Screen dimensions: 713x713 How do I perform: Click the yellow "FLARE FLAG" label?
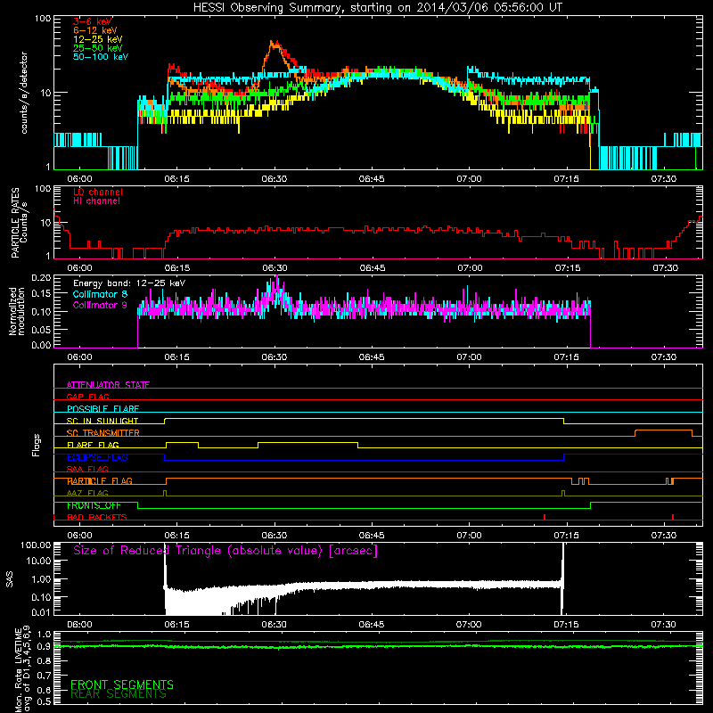93,445
